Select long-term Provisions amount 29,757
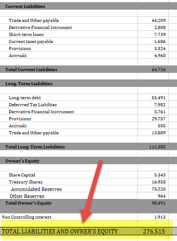177x241 pixels. coord(153,119)
